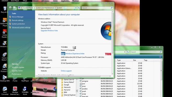Select Control Panel in address breadcrumb
The height and width of the screenshot is (97, 172).
[x=28, y=8]
